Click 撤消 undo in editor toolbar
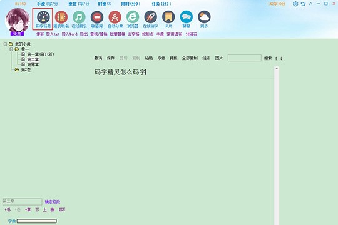The image size is (338, 225). click(x=98, y=58)
